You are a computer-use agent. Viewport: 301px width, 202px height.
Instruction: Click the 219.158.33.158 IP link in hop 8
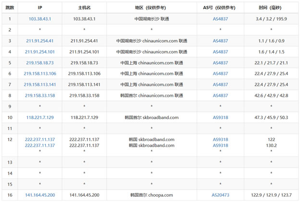40,95
